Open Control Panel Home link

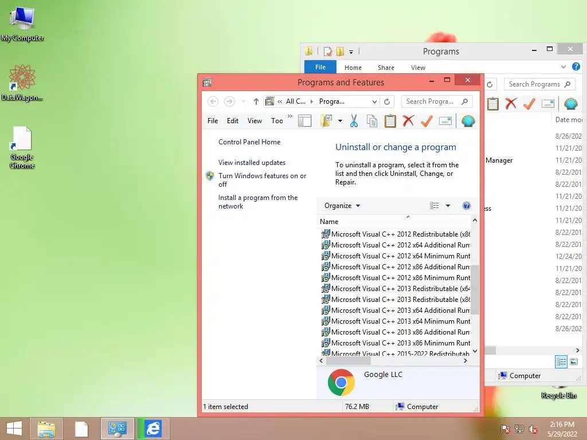click(249, 142)
